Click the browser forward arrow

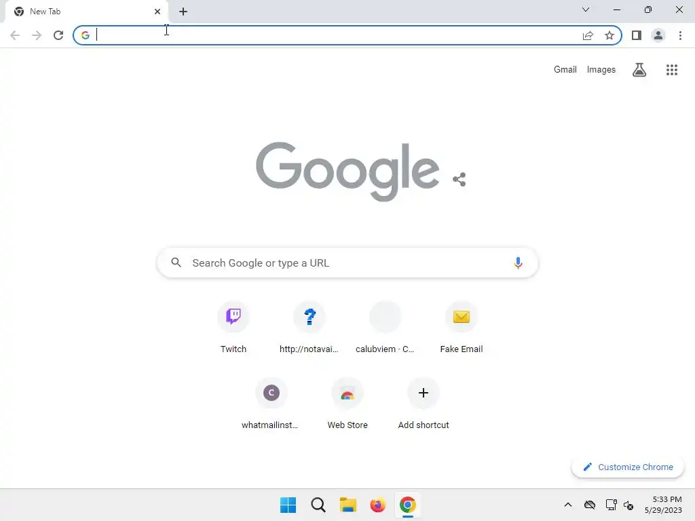(37, 35)
